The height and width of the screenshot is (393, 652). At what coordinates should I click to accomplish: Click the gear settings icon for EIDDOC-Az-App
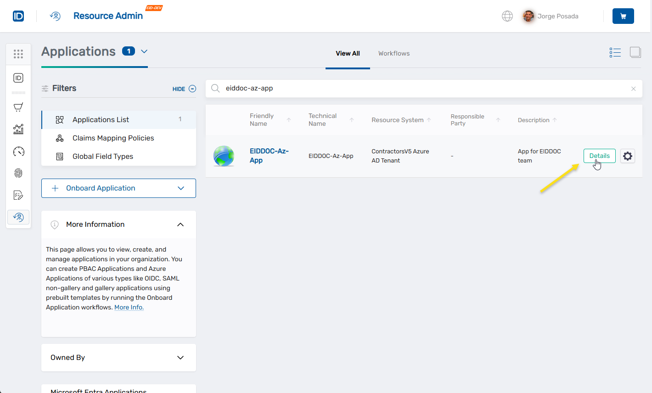(x=627, y=156)
